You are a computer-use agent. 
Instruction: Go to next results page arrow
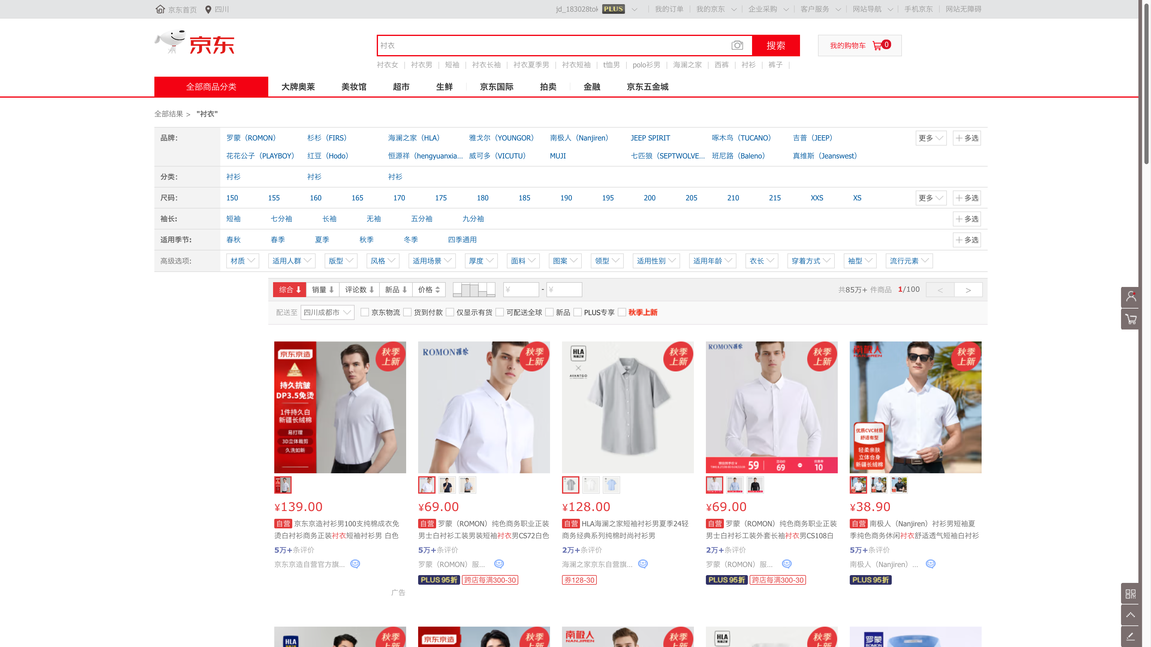click(968, 290)
